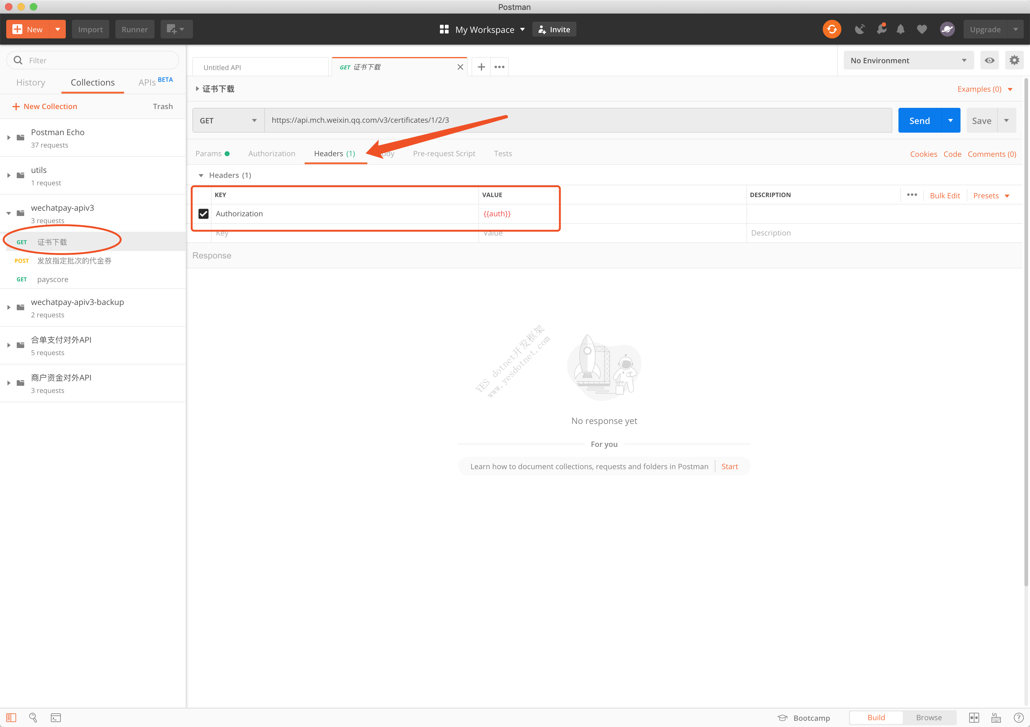
Task: Toggle the sidebar with bottom-left icon
Action: (11, 718)
